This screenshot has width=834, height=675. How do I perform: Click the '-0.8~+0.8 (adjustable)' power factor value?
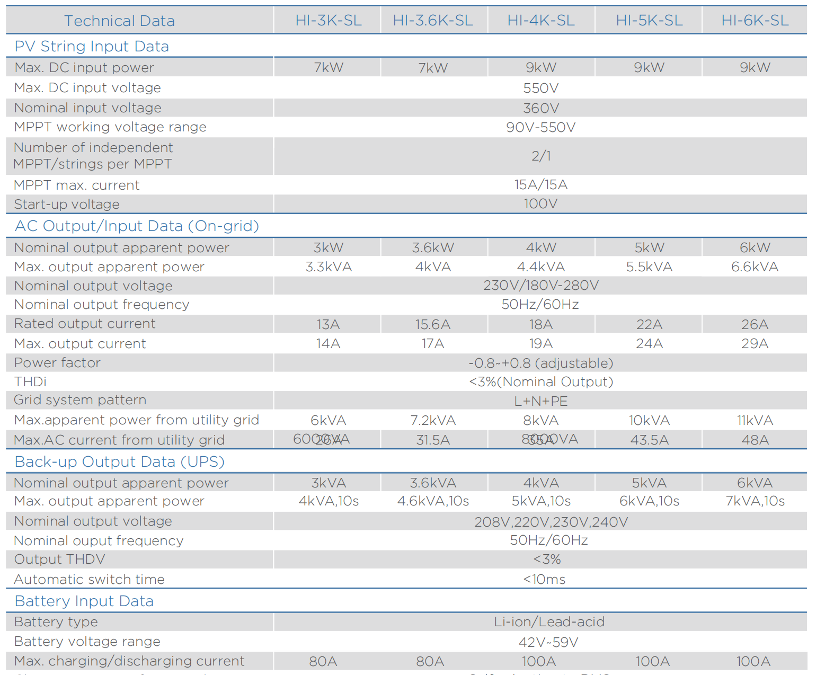(541, 363)
